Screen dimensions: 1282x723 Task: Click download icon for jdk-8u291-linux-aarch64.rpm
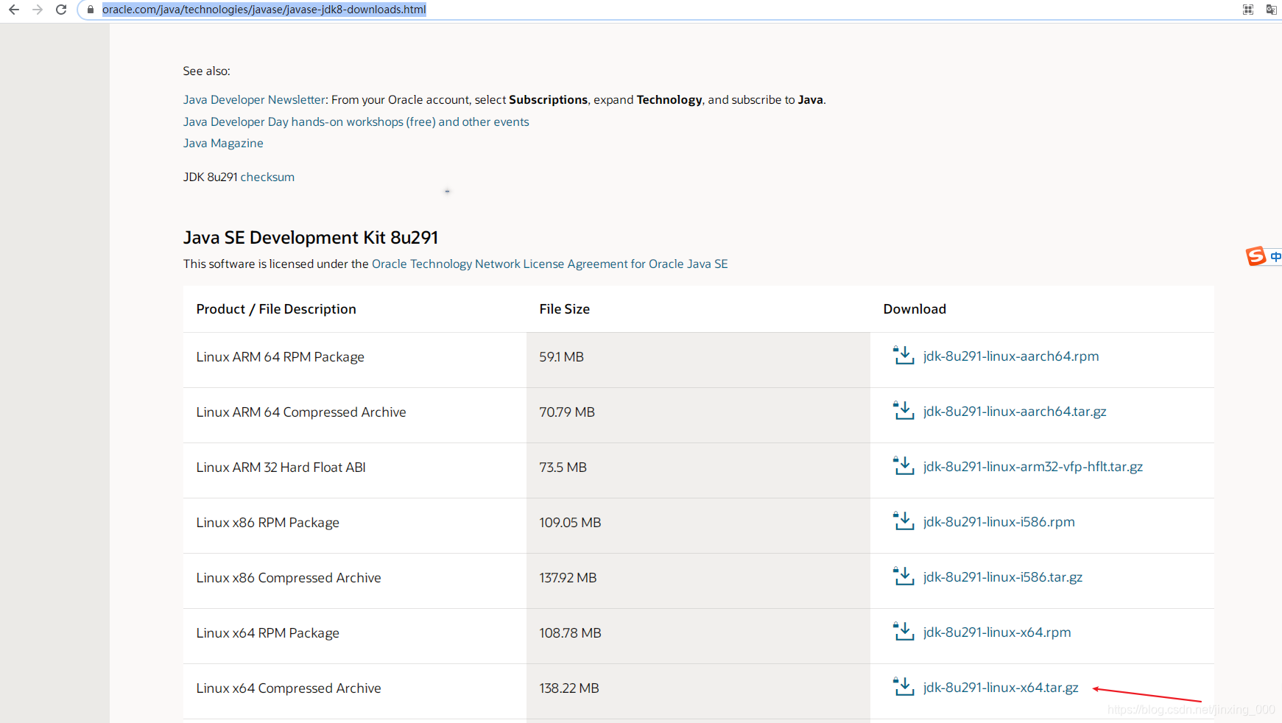point(904,356)
